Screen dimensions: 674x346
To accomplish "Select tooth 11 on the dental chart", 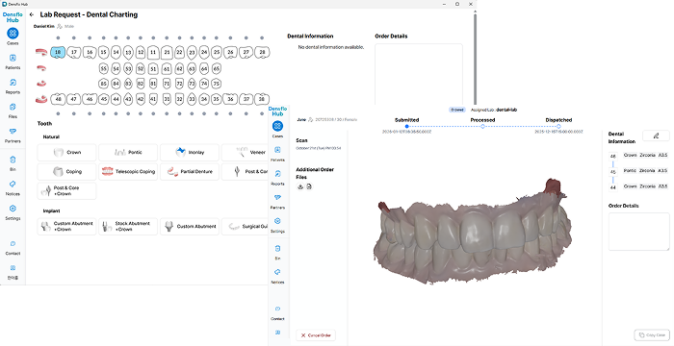I will (x=153, y=52).
